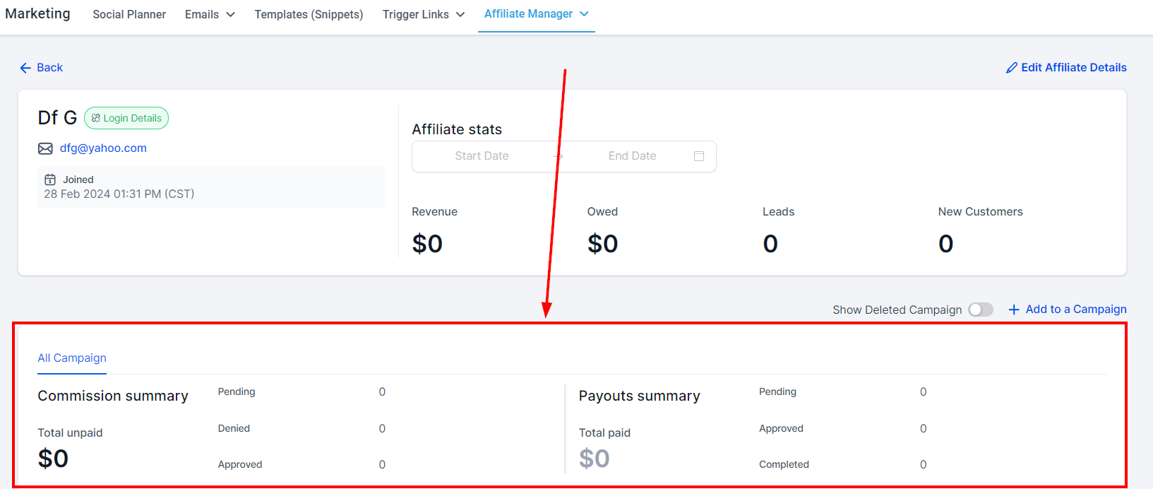The width and height of the screenshot is (1153, 489).
Task: Click the calendar icon beside Joined
Action: [x=50, y=179]
